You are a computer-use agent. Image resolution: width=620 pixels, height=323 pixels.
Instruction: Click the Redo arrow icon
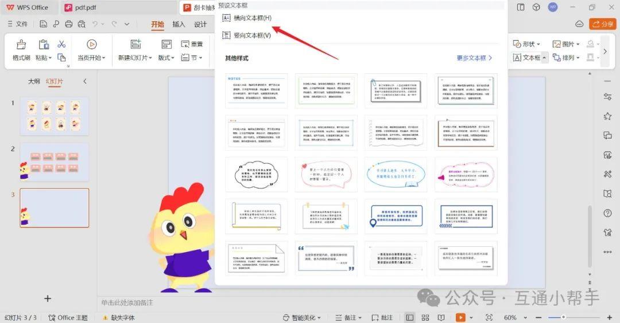[114, 24]
